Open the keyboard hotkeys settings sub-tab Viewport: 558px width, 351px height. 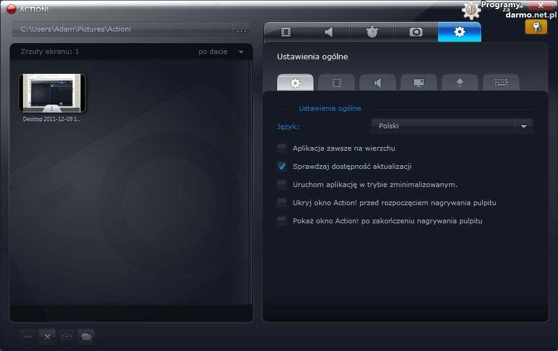point(501,83)
